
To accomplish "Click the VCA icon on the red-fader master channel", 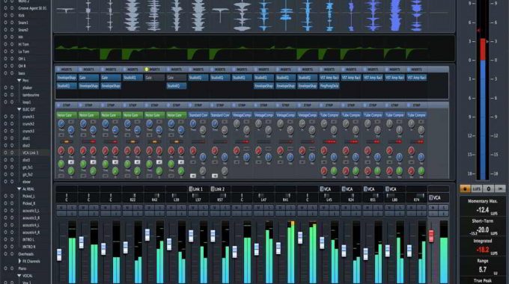I will (x=430, y=198).
